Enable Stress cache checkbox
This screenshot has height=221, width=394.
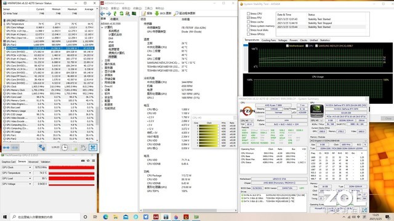[248, 22]
